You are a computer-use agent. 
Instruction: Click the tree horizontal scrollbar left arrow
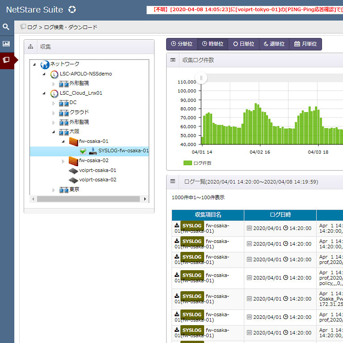coord(33,199)
